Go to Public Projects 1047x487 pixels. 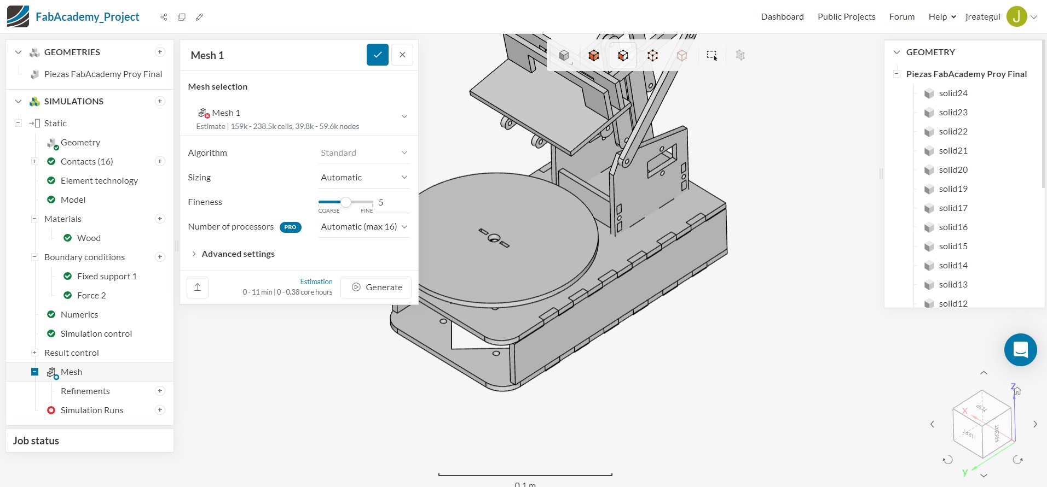(x=846, y=16)
